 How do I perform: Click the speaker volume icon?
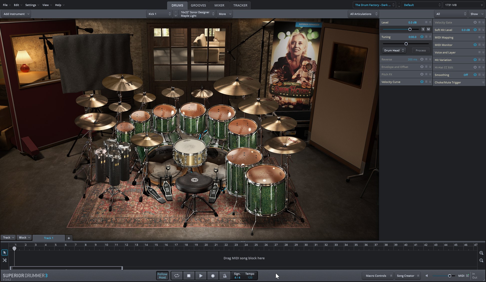(x=427, y=276)
